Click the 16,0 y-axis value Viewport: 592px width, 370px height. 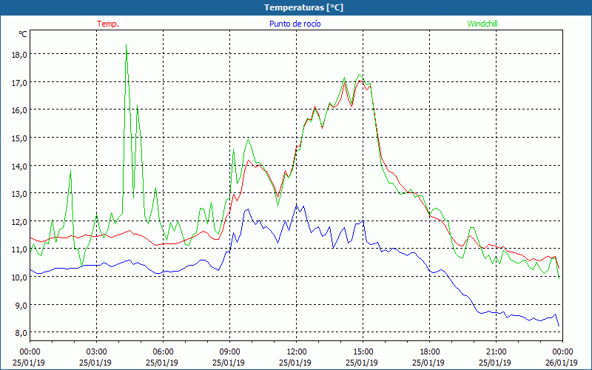[19, 110]
